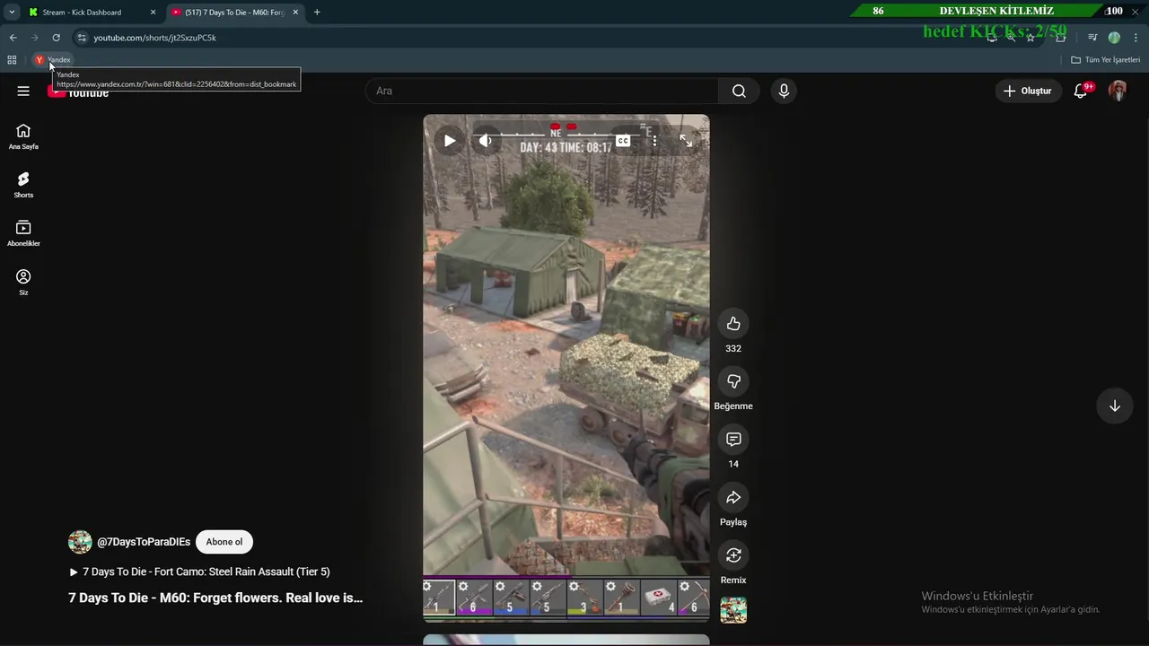
Task: Open YouTube logo home link
Action: pyautogui.click(x=79, y=91)
